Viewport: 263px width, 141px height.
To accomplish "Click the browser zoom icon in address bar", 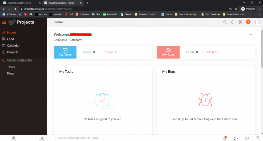I will [x=230, y=9].
